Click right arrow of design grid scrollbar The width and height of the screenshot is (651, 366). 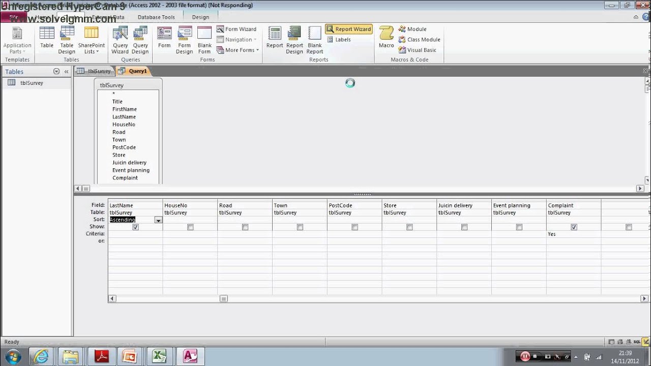pos(644,299)
